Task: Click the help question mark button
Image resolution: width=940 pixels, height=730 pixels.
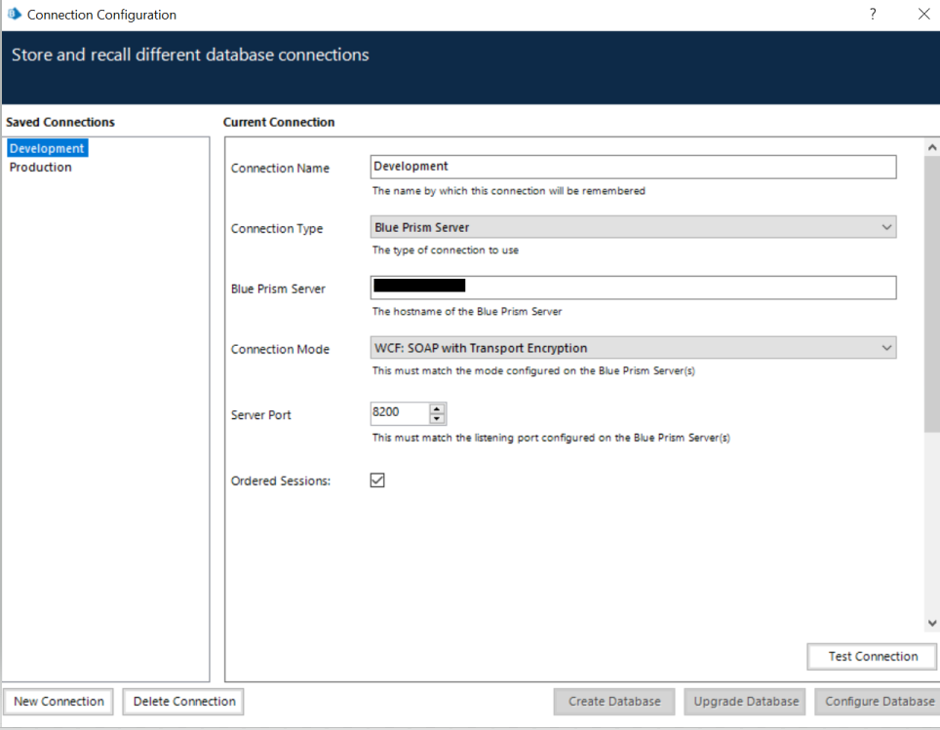Action: (x=872, y=15)
